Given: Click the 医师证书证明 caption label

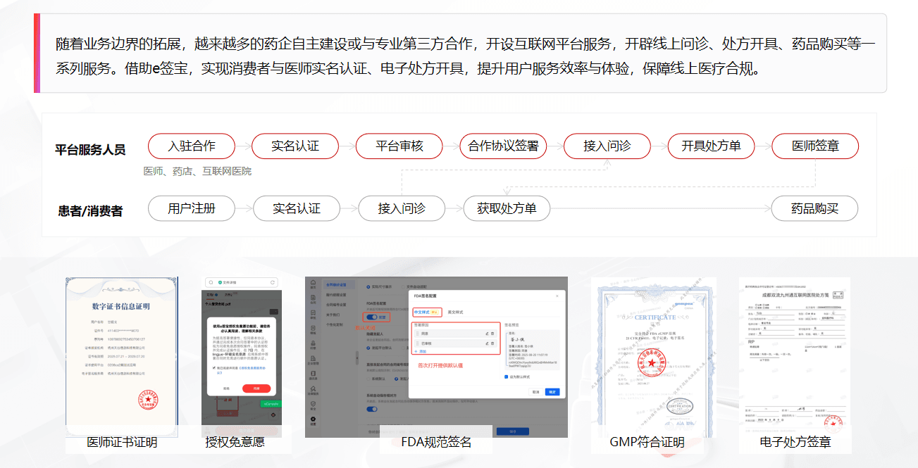Looking at the screenshot, I should [x=122, y=443].
